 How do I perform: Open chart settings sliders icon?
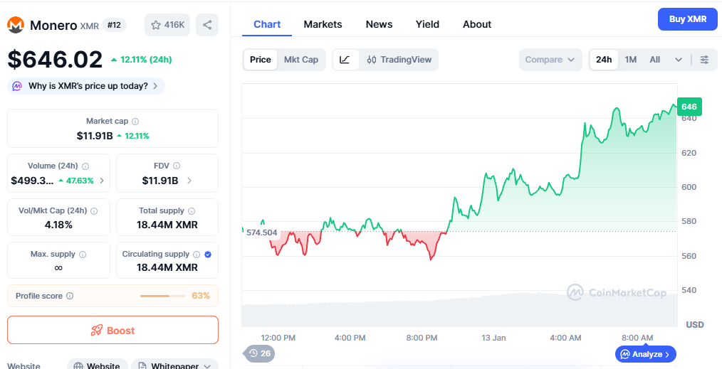pyautogui.click(x=704, y=60)
